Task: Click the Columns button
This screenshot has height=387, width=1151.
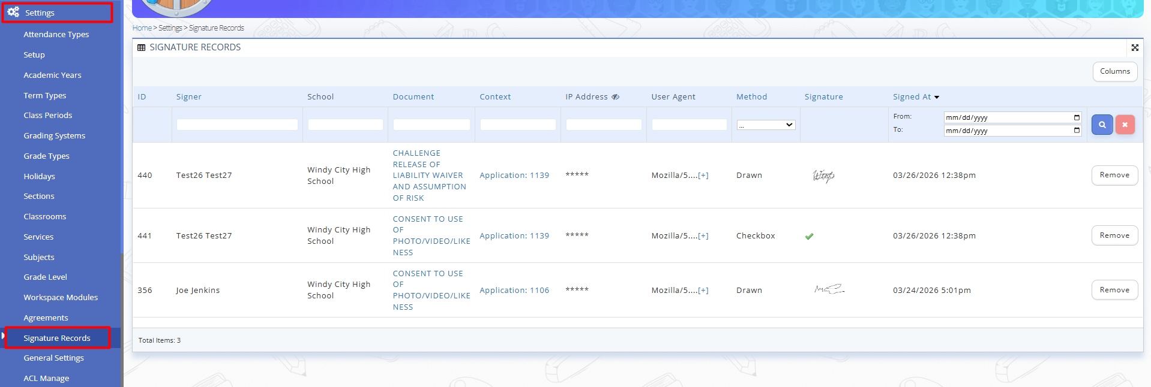Action: (1114, 71)
